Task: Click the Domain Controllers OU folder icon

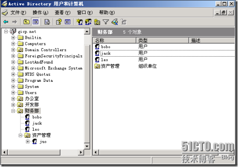Action: pyautogui.click(x=20, y=50)
